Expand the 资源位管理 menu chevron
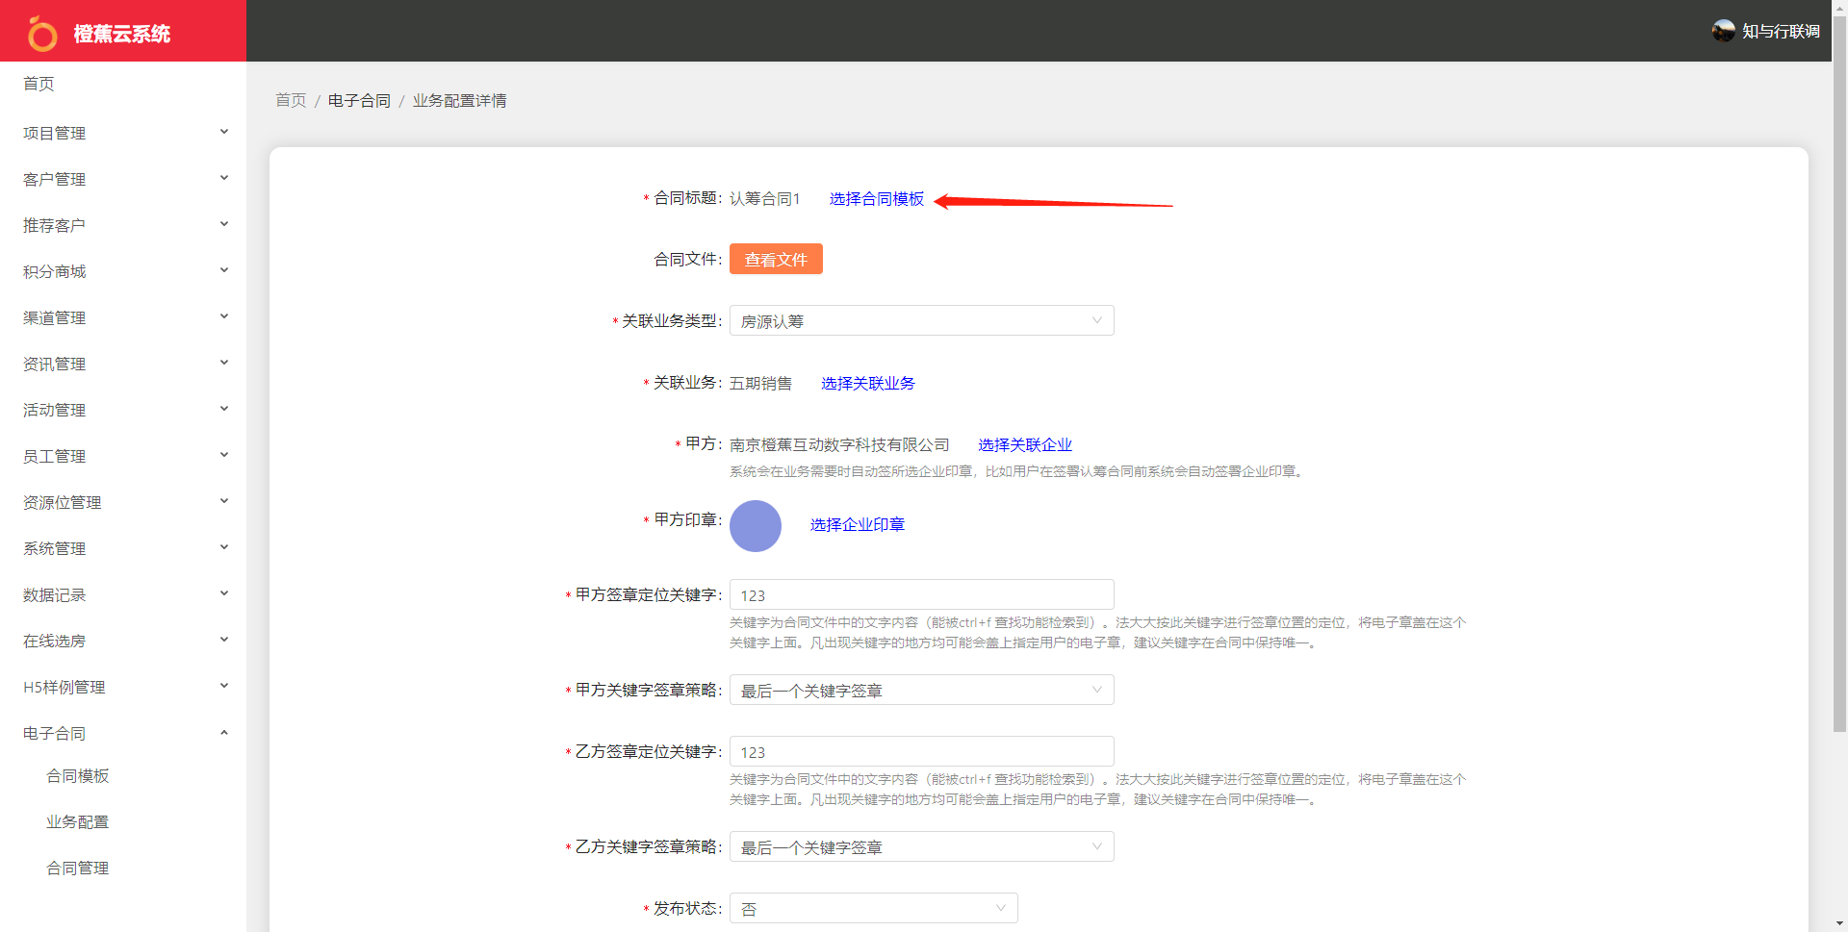The width and height of the screenshot is (1848, 932). (x=224, y=501)
